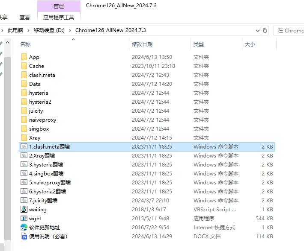Select the hysteria folder icon
This screenshot has width=304, height=251.
tap(24, 93)
